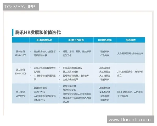Click the "第一阶段" row label
This screenshot has height=126, width=157.
click(x=20, y=51)
